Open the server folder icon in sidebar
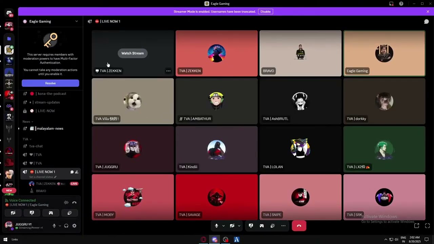This screenshot has width=434, height=244. point(9,39)
